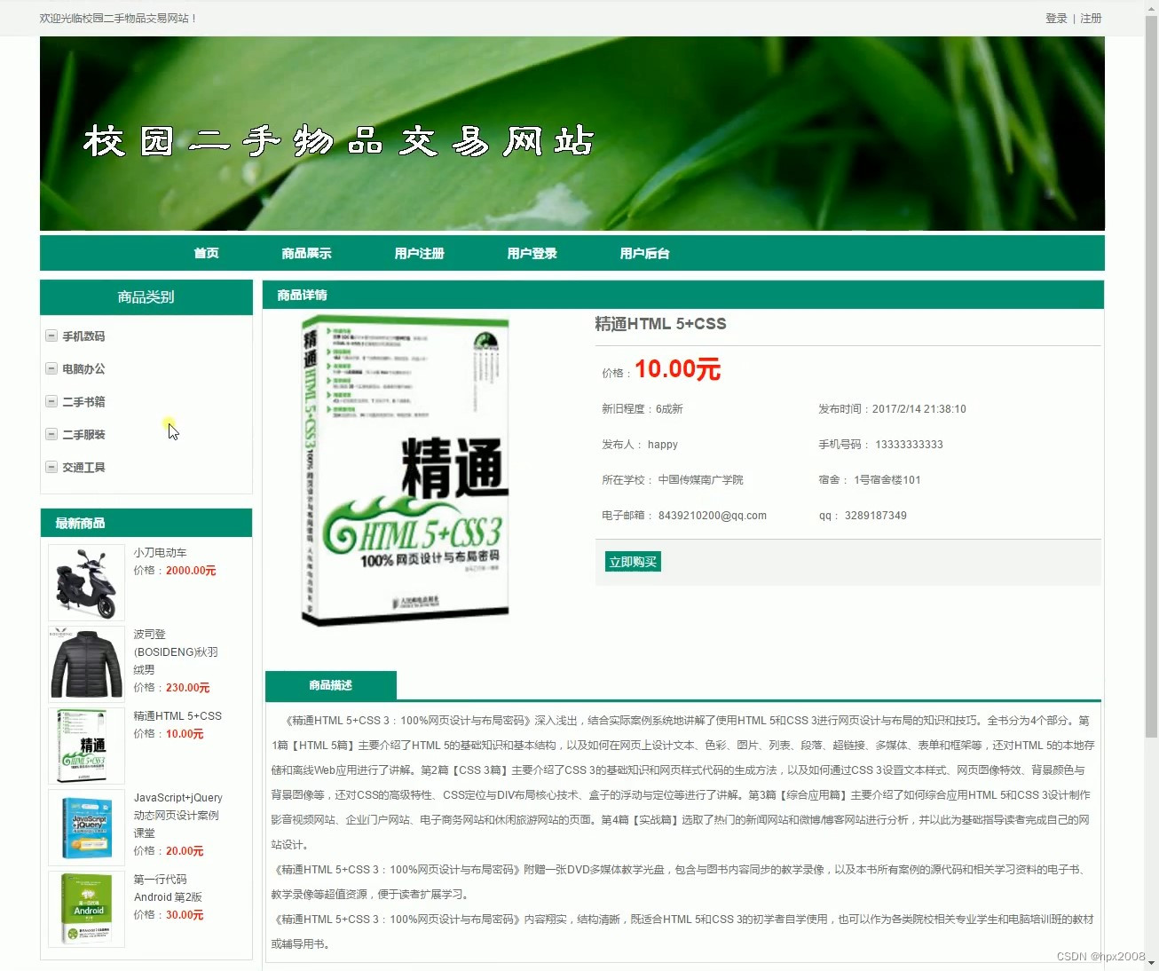Open the 二手书籍 category
The image size is (1159, 971).
pyautogui.click(x=83, y=402)
